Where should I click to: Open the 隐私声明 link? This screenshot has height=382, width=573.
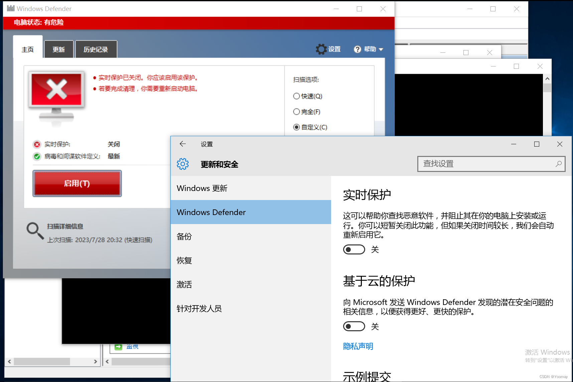point(358,346)
